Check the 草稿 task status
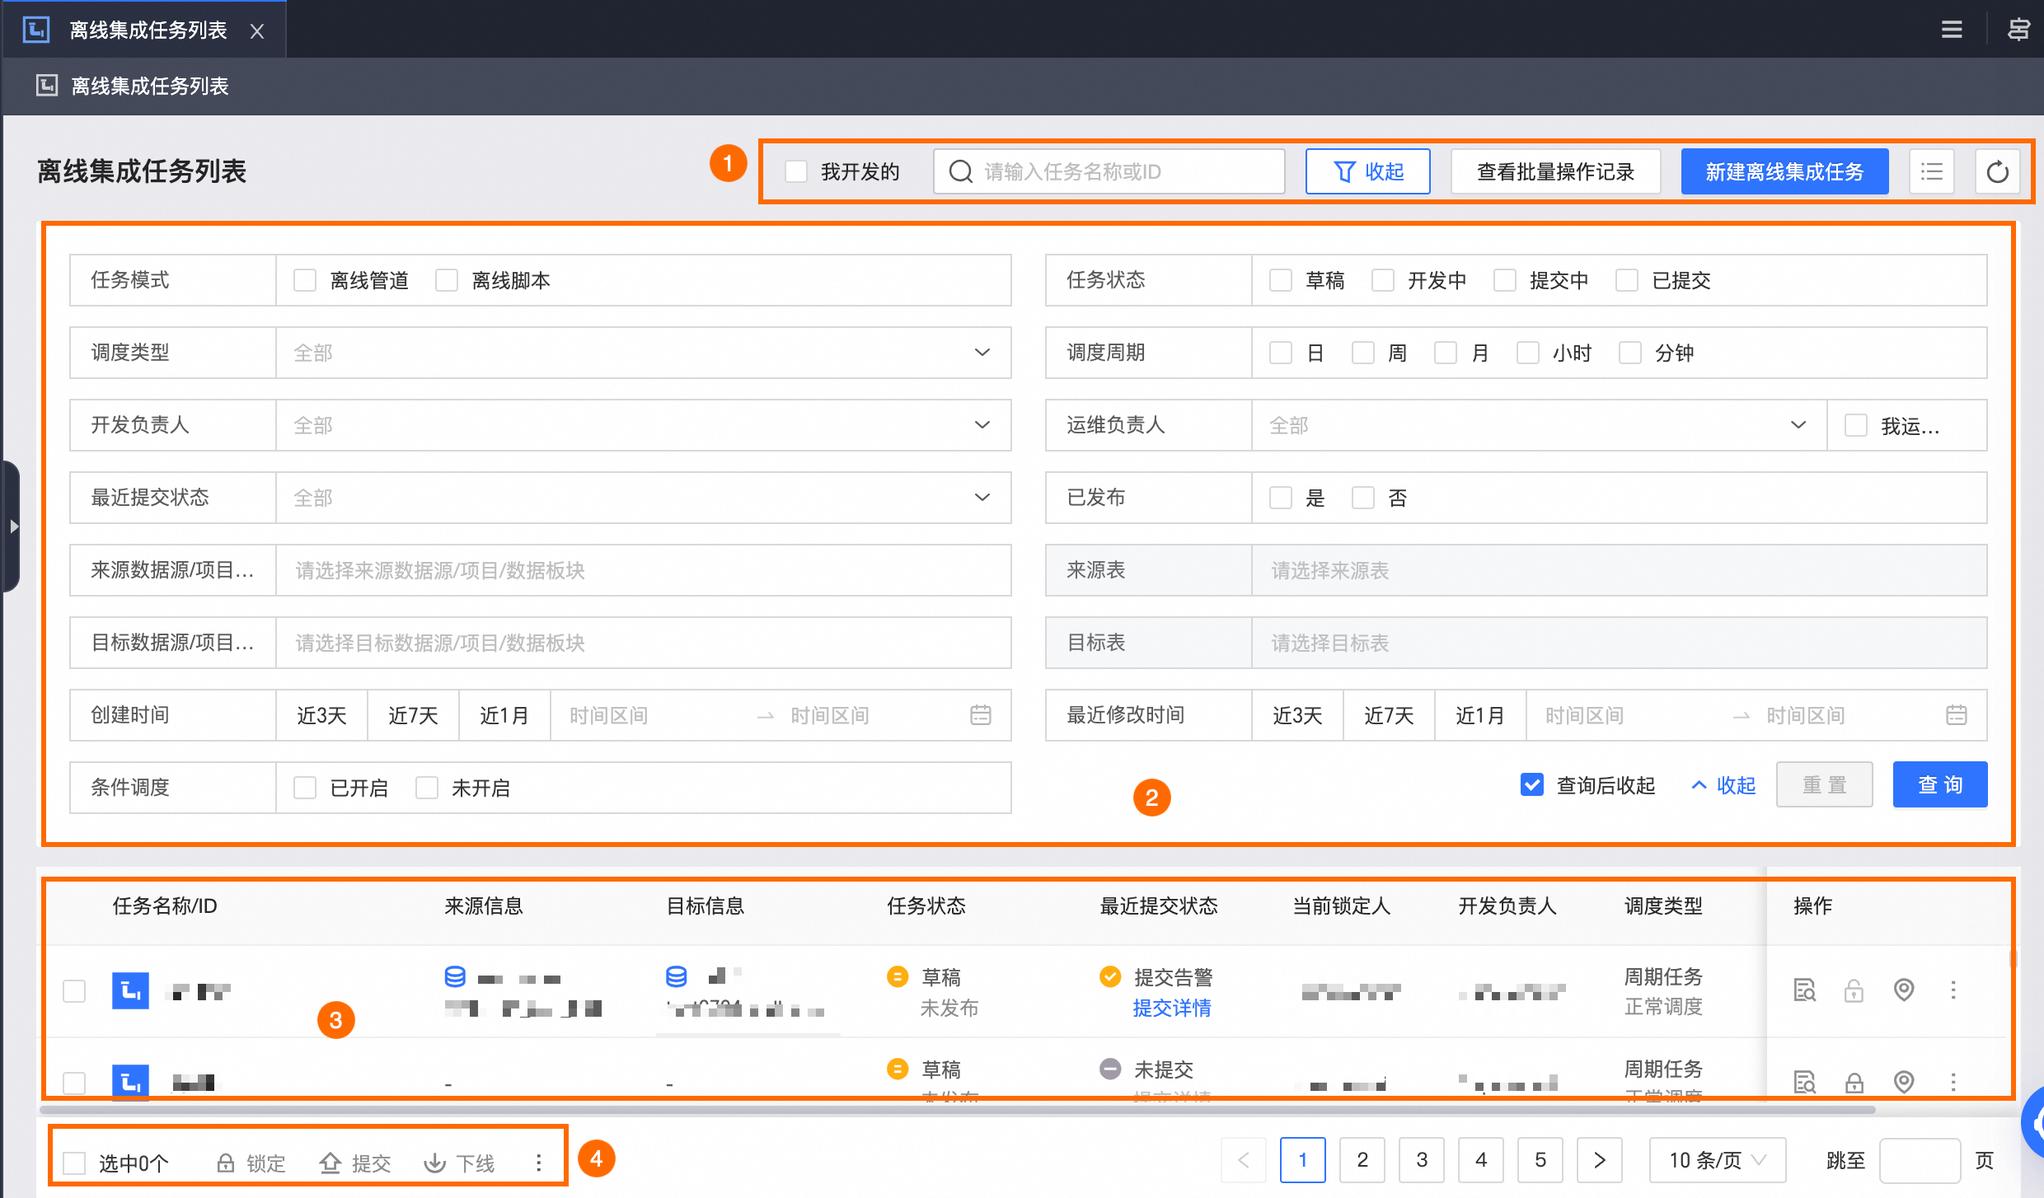The image size is (2044, 1198). point(1281,280)
